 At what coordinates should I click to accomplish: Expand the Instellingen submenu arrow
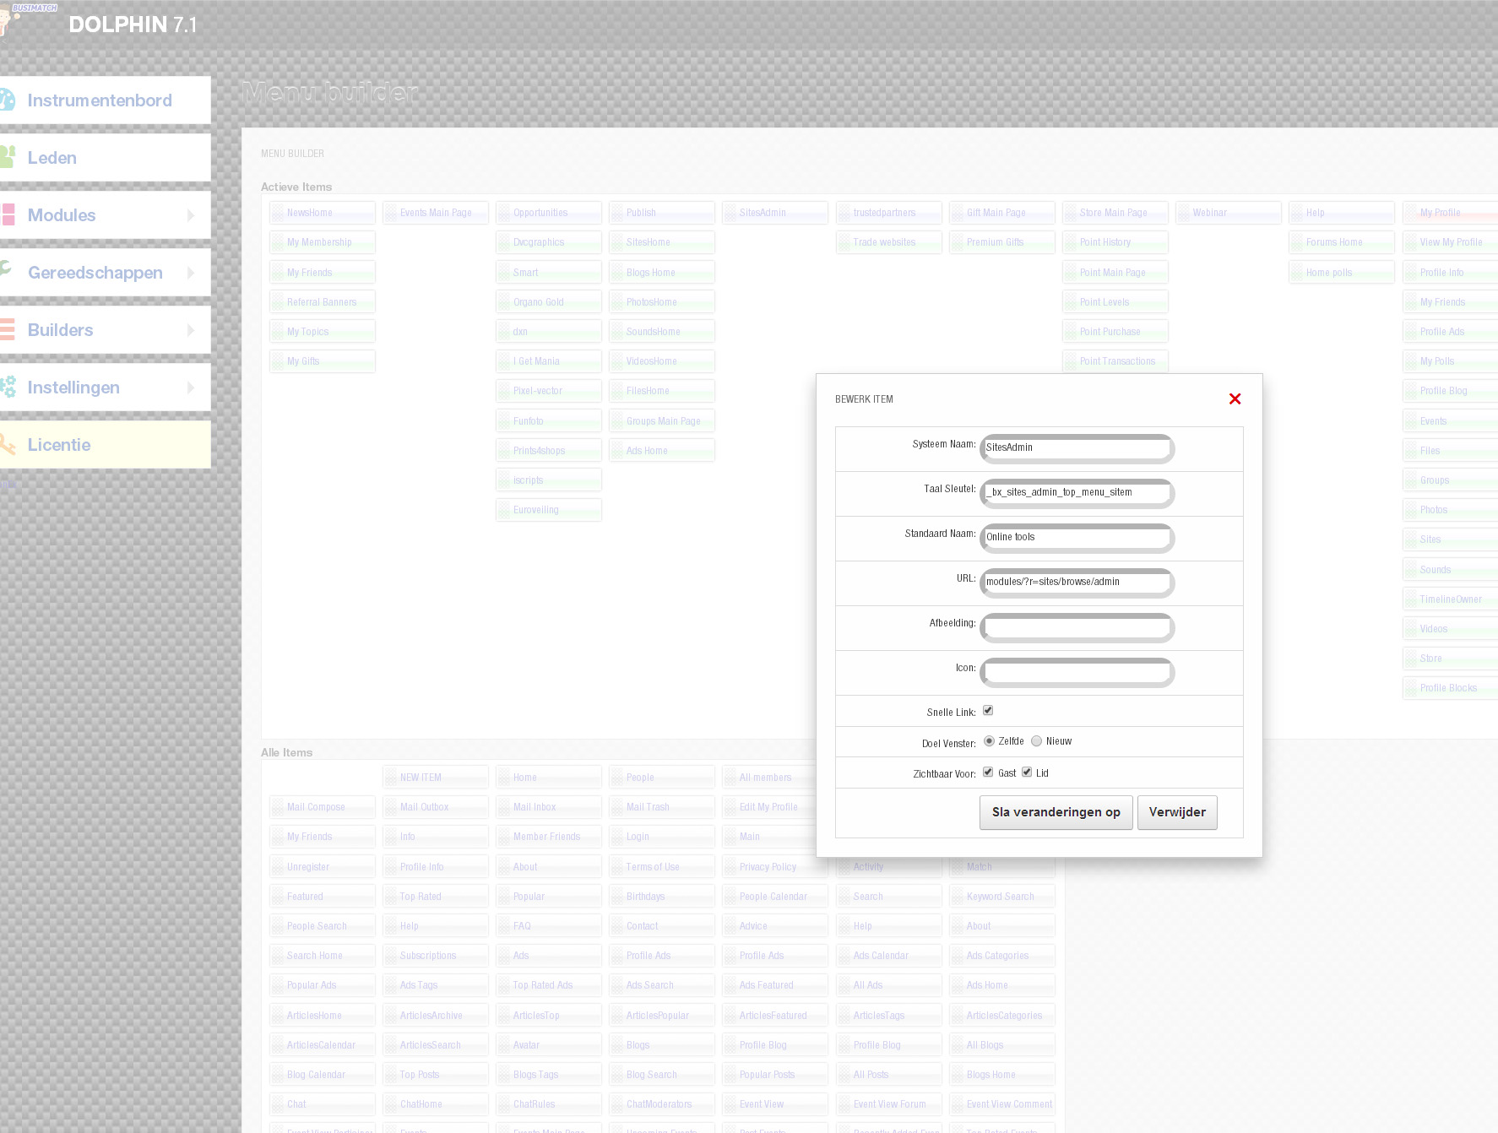(x=191, y=388)
